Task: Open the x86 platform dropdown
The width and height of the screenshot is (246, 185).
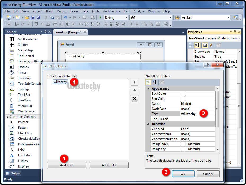Action: (170, 17)
